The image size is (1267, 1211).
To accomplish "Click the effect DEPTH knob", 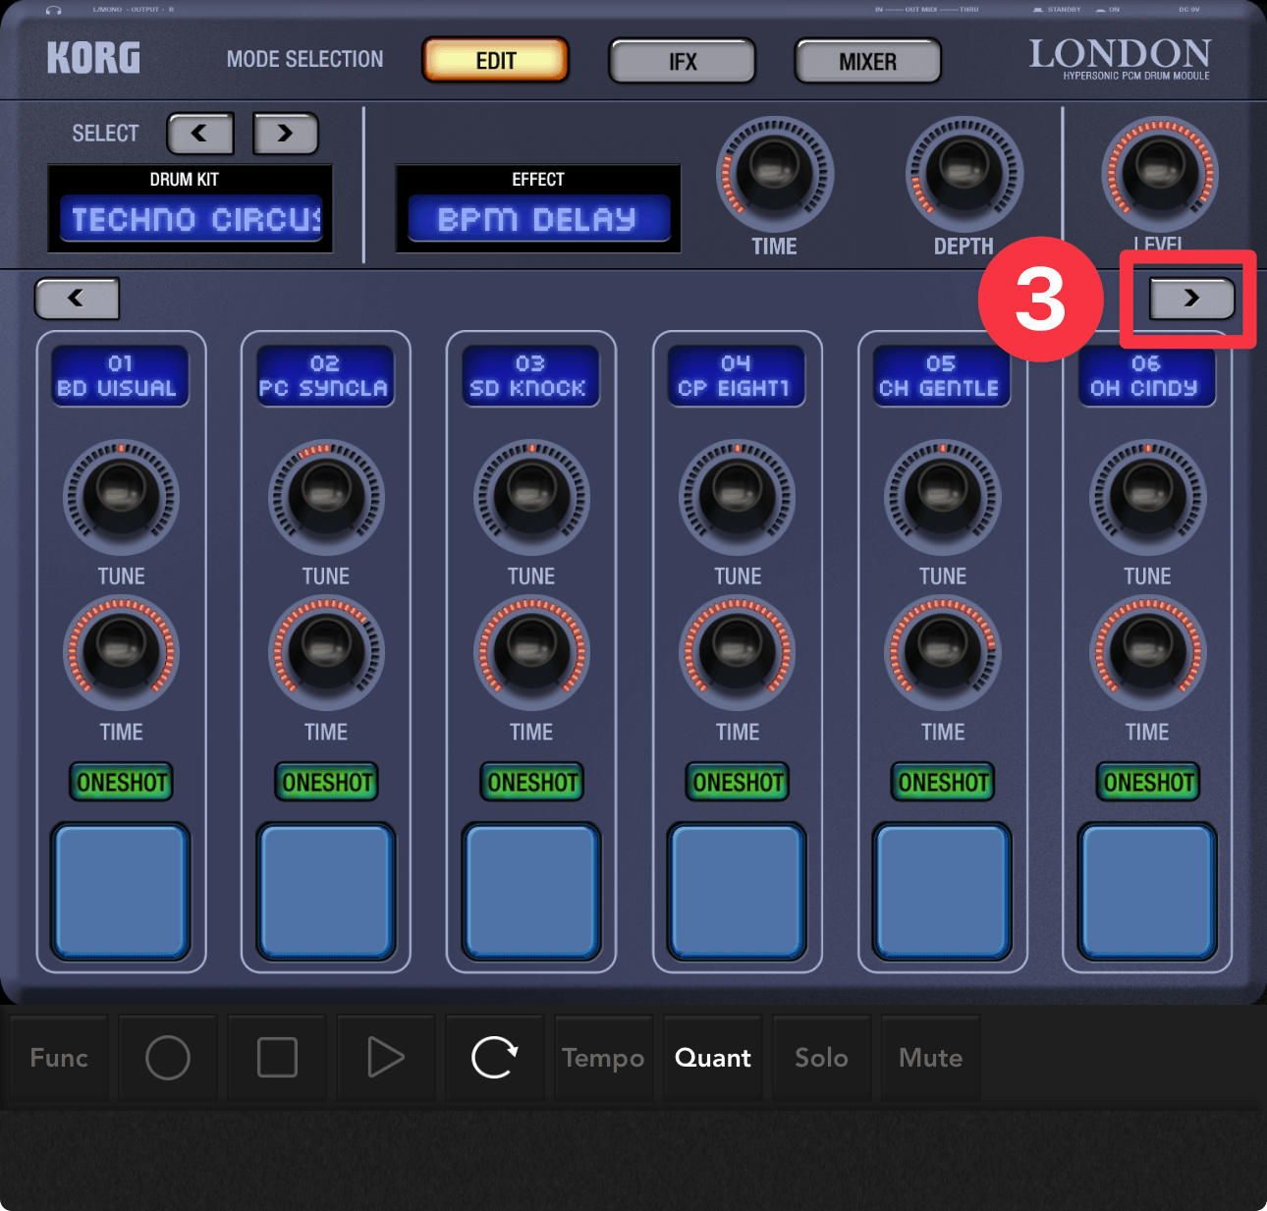I will coord(964,175).
